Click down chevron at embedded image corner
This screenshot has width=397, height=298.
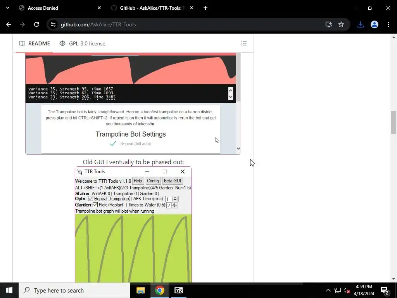tap(238, 149)
